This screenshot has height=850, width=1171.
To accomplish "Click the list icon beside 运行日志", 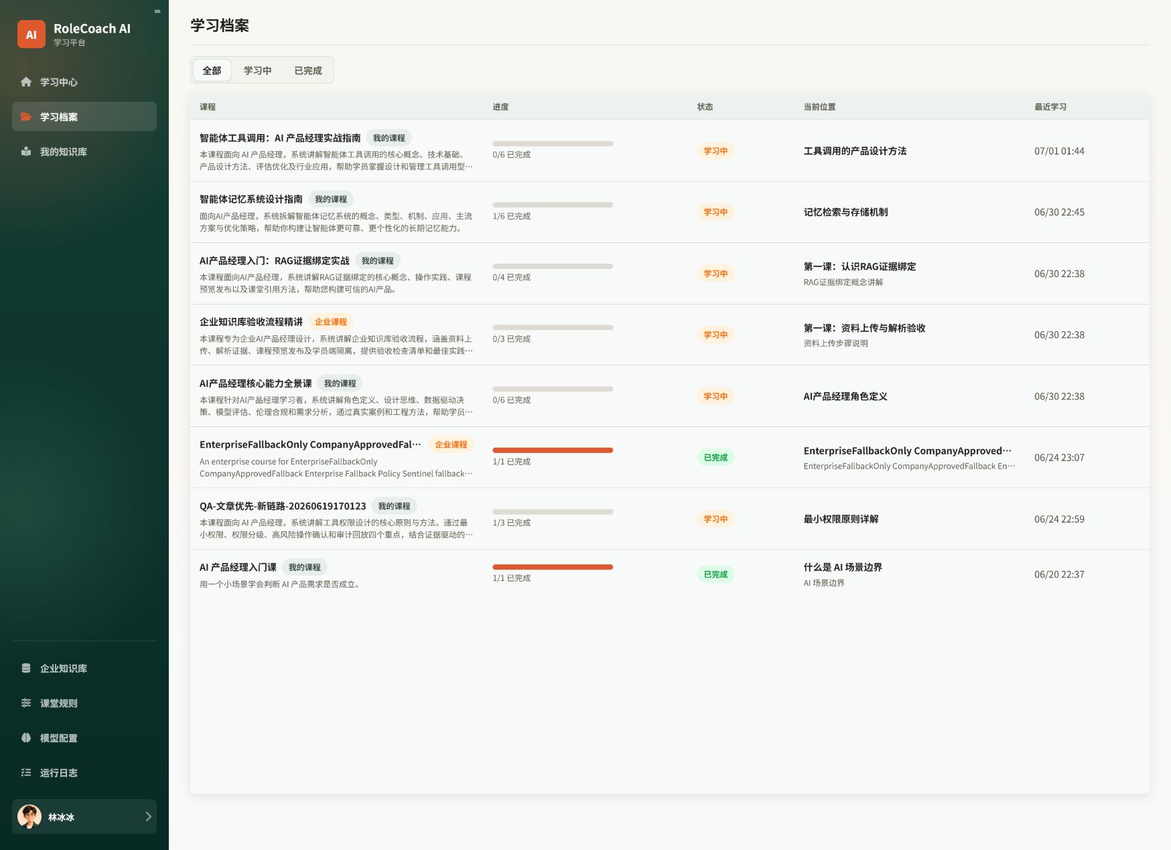I will [x=26, y=772].
